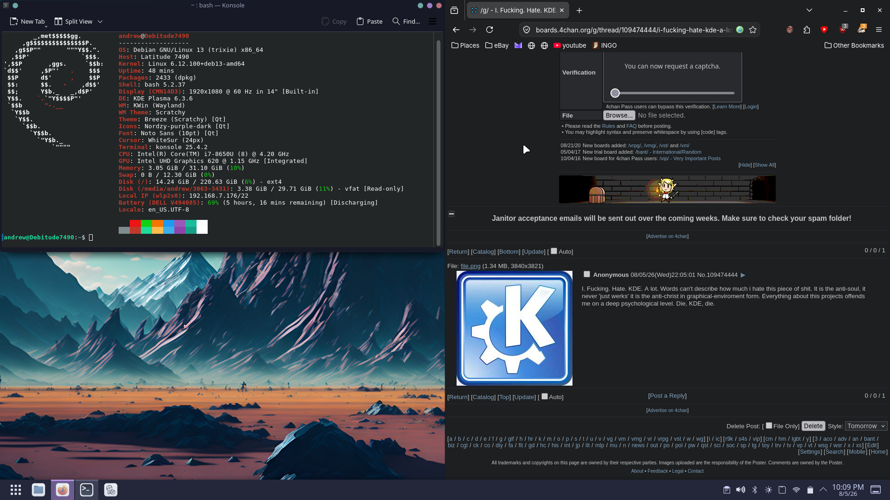Select the /g/ thread browser tab
This screenshot has width=890, height=500.
click(x=517, y=10)
